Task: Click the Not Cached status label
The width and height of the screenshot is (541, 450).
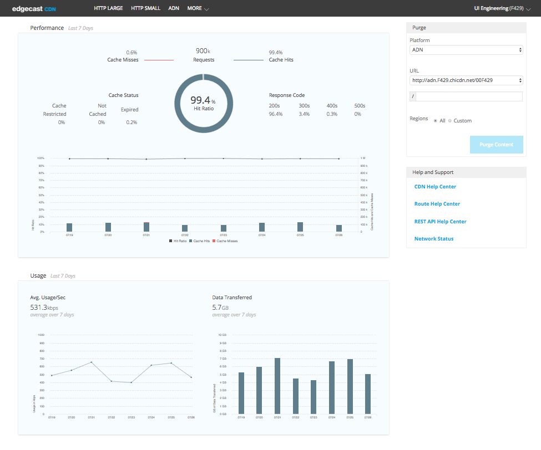Action: pos(98,110)
